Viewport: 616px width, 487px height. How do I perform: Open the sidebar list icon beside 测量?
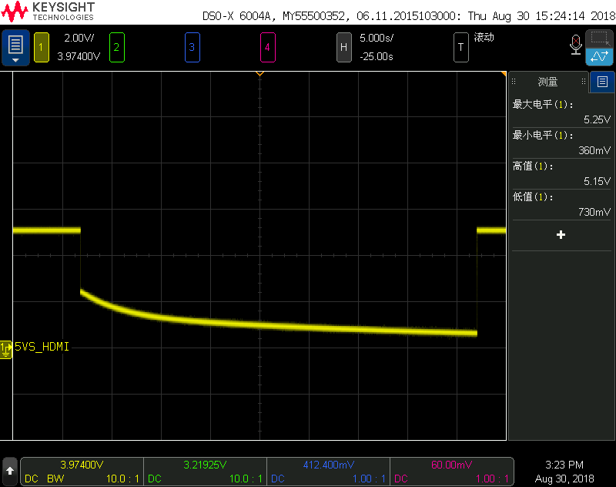pos(602,82)
